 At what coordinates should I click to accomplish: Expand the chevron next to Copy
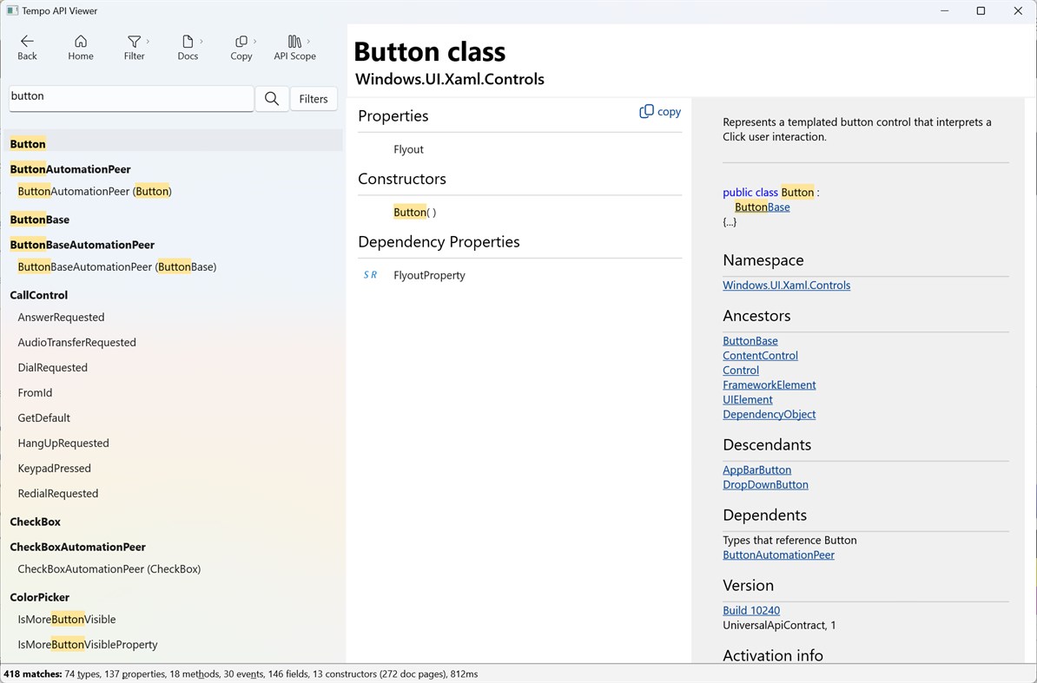point(253,38)
